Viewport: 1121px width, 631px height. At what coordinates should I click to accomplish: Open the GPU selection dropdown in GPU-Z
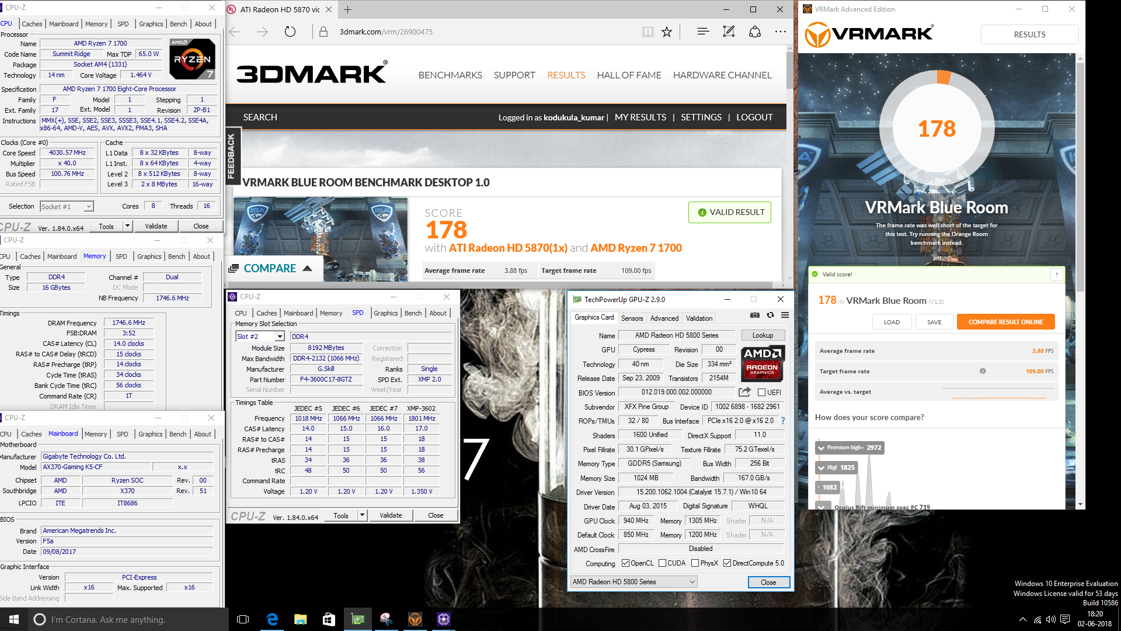(634, 582)
